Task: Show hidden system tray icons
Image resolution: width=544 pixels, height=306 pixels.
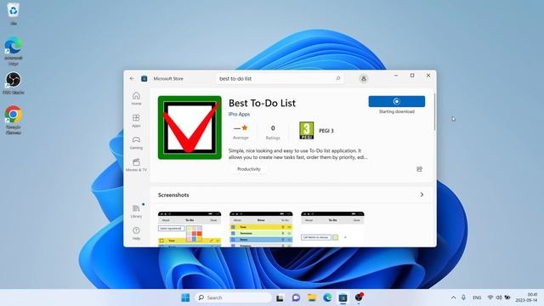Action: click(x=453, y=297)
